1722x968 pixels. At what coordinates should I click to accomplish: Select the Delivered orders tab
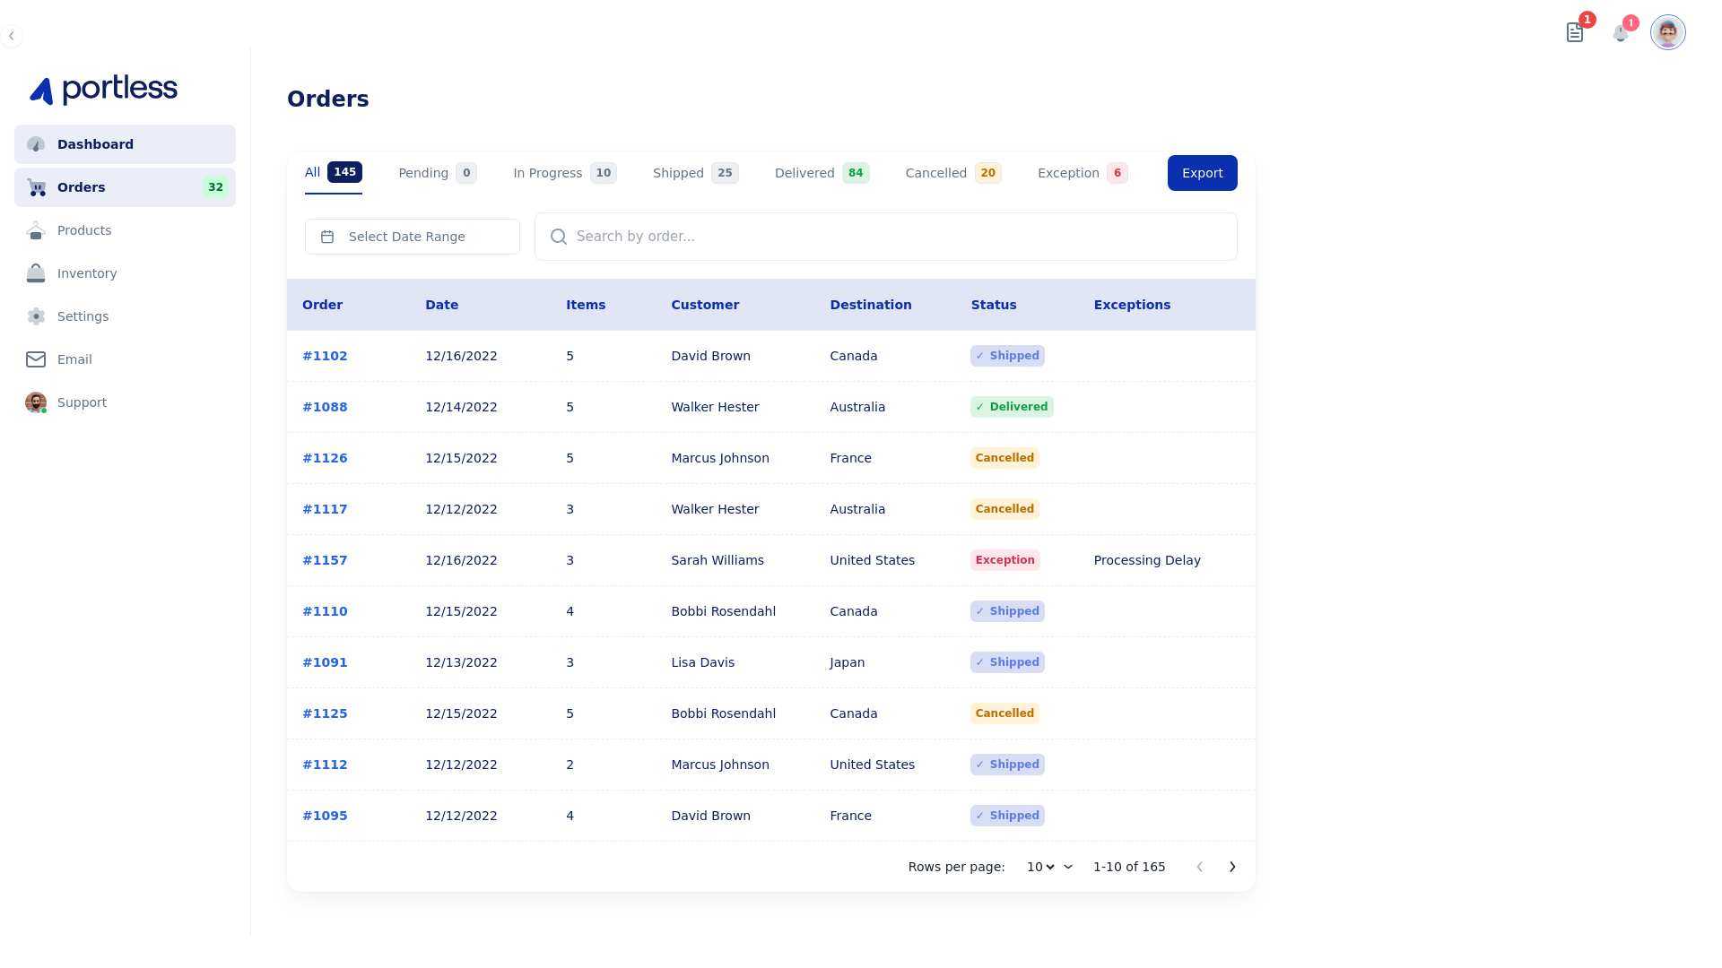coord(821,173)
